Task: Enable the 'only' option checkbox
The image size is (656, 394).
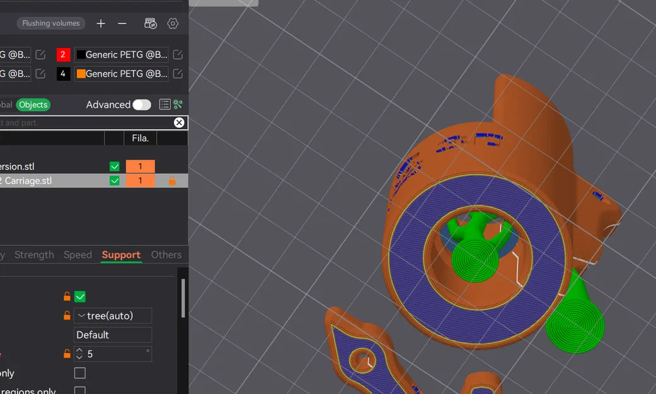Action: (x=80, y=373)
